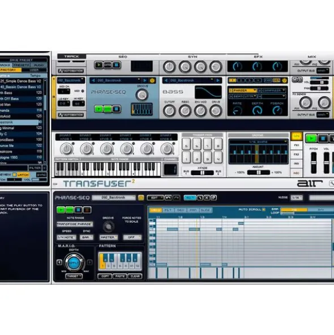This screenshot has height=335, width=334.
Task: Stop master playback with the blue square button
Action: point(323,138)
